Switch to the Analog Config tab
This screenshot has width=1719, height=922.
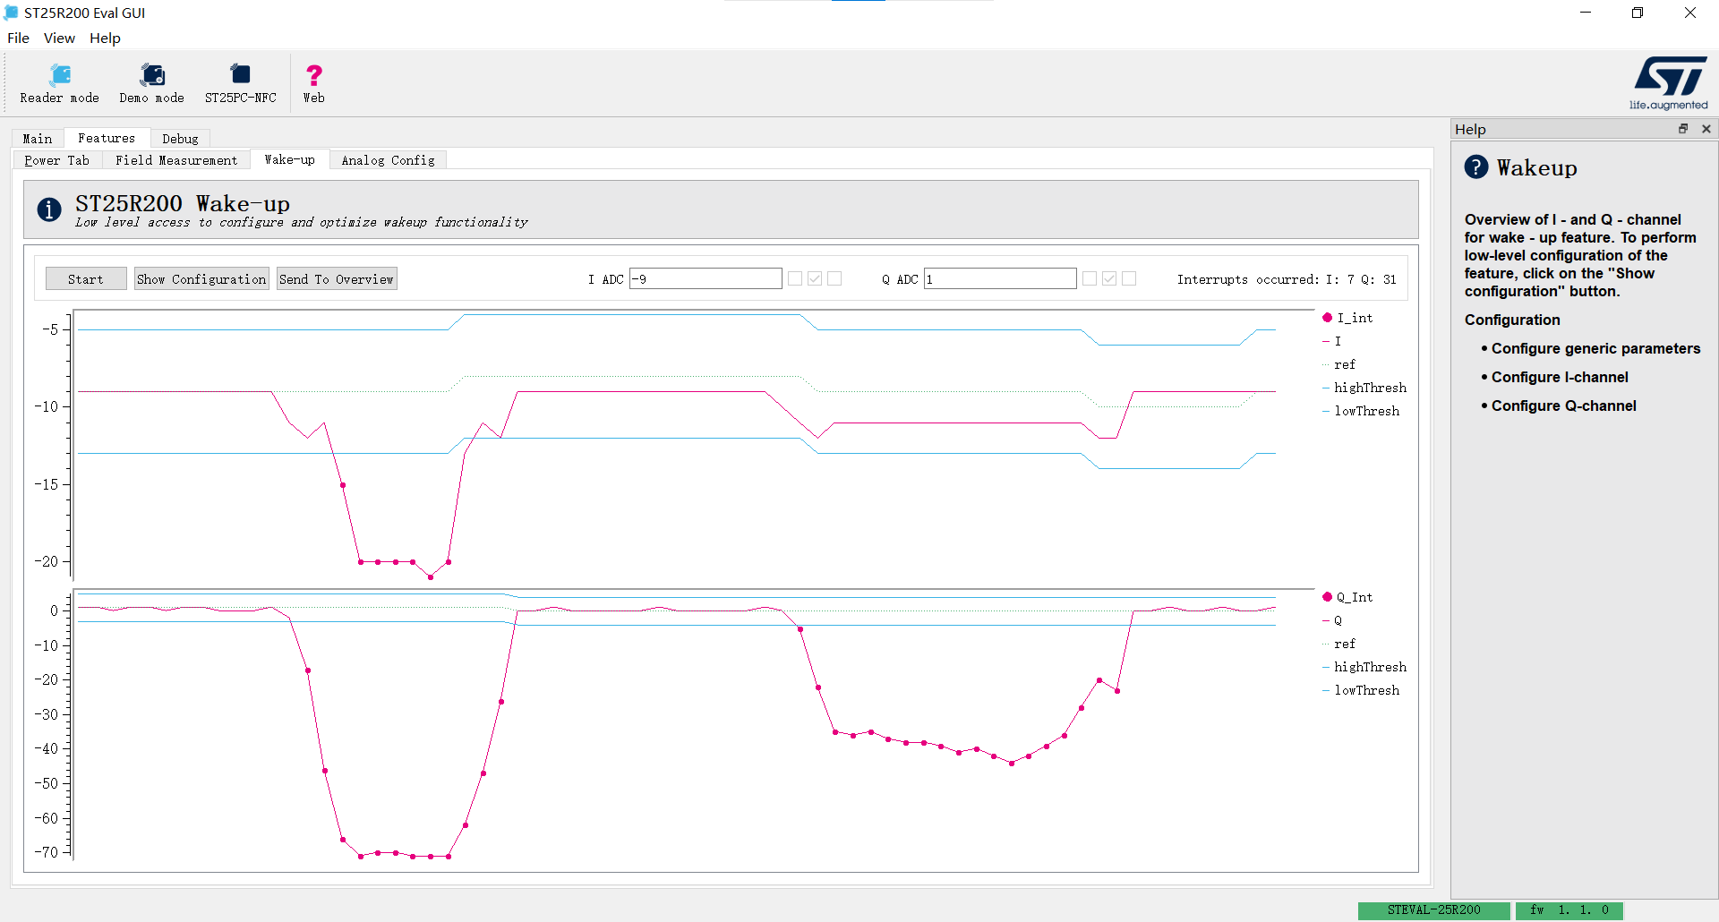(388, 160)
